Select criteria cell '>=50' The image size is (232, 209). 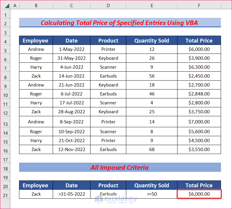click(x=152, y=194)
